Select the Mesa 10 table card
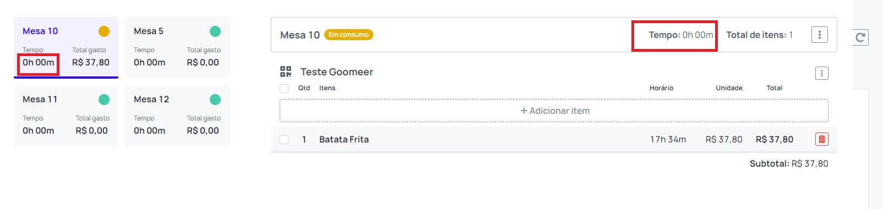The width and height of the screenshot is (883, 209). point(66,48)
